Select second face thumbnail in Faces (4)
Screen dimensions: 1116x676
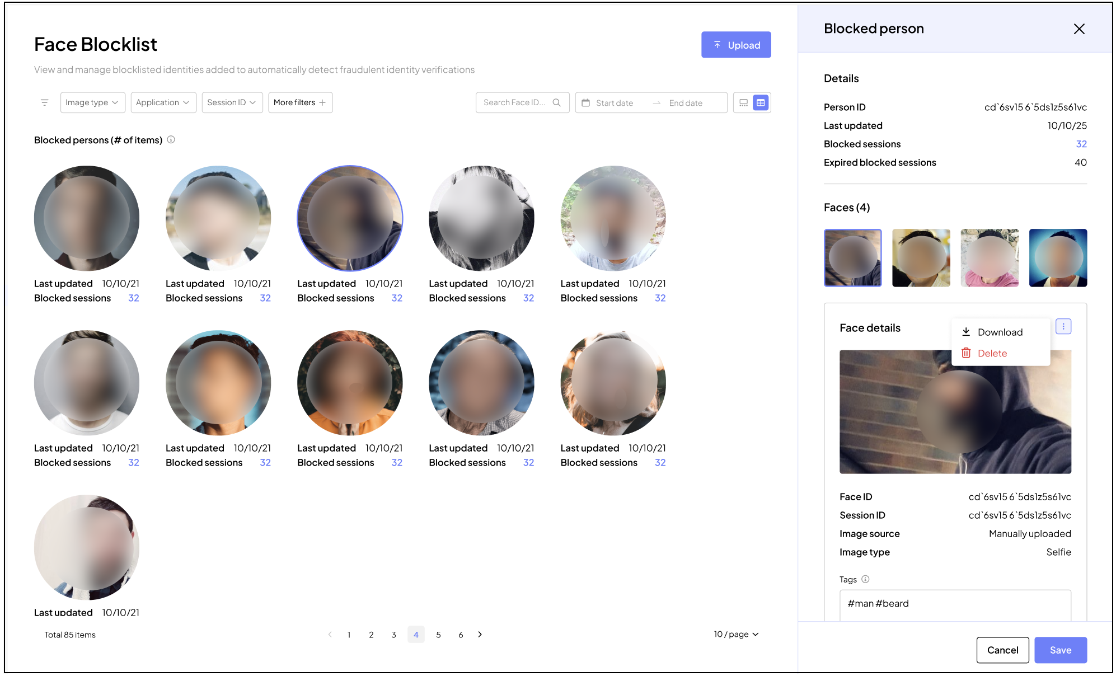921,258
